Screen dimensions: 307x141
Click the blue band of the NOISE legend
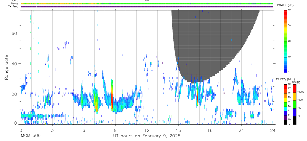point(294,112)
